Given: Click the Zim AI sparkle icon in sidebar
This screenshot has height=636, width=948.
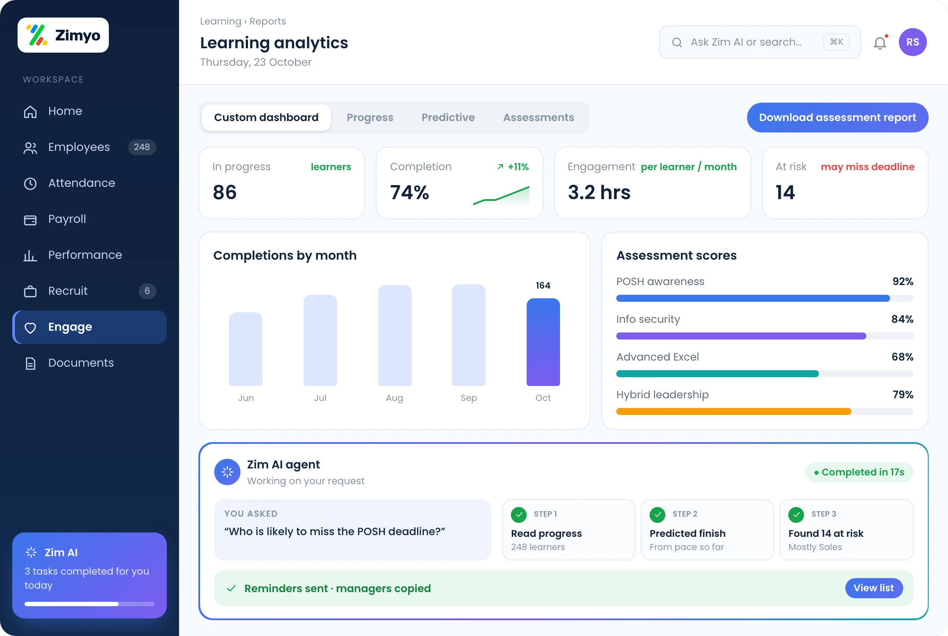Looking at the screenshot, I should tap(31, 552).
